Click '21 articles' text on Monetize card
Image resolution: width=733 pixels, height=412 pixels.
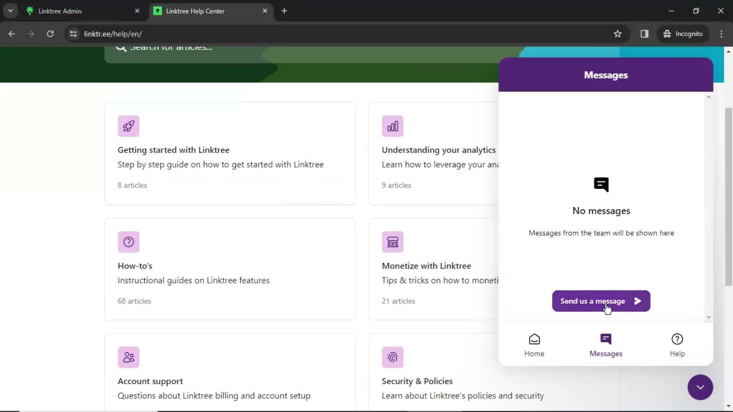(398, 301)
